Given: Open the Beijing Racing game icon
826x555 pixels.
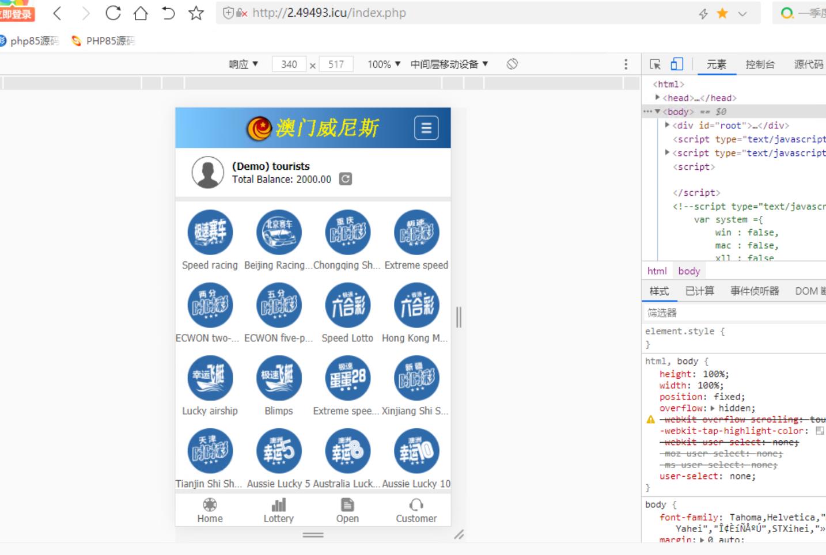Looking at the screenshot, I should 279,233.
